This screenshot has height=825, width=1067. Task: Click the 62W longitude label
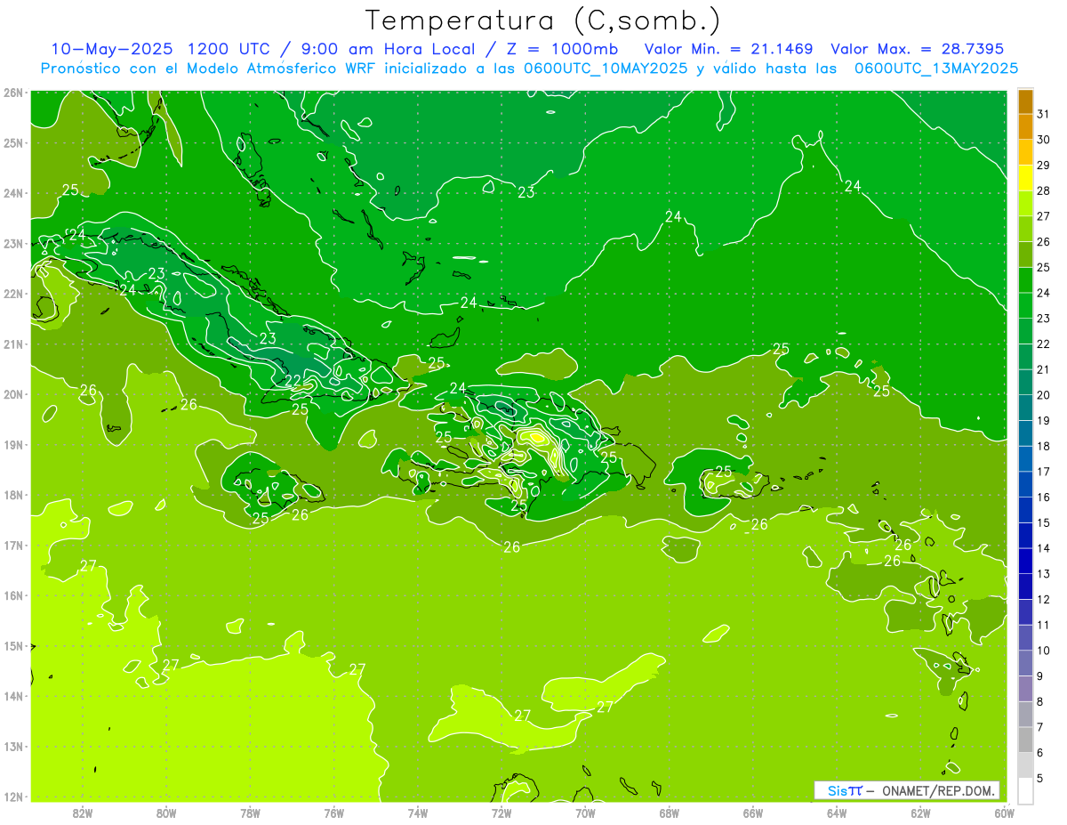[x=920, y=813]
